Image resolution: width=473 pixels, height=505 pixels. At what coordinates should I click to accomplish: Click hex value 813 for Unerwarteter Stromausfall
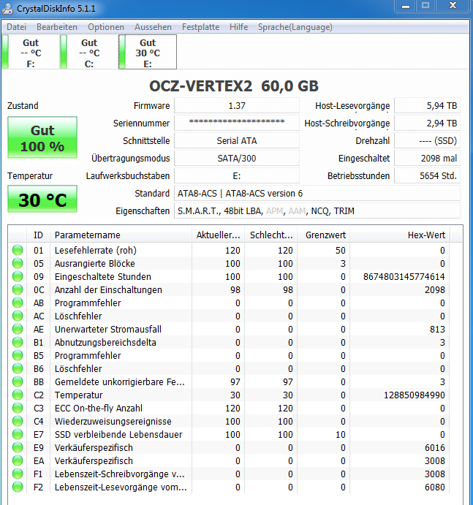coord(437,329)
